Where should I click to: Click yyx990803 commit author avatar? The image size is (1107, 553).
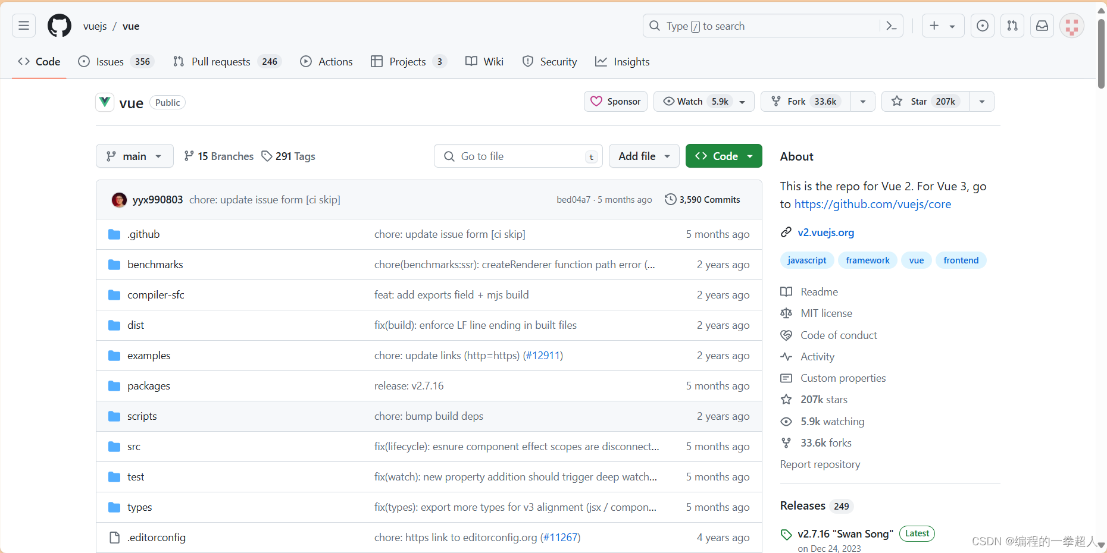tap(119, 200)
